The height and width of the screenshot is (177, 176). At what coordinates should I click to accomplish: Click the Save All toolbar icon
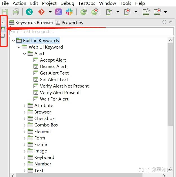click(x=16, y=12)
